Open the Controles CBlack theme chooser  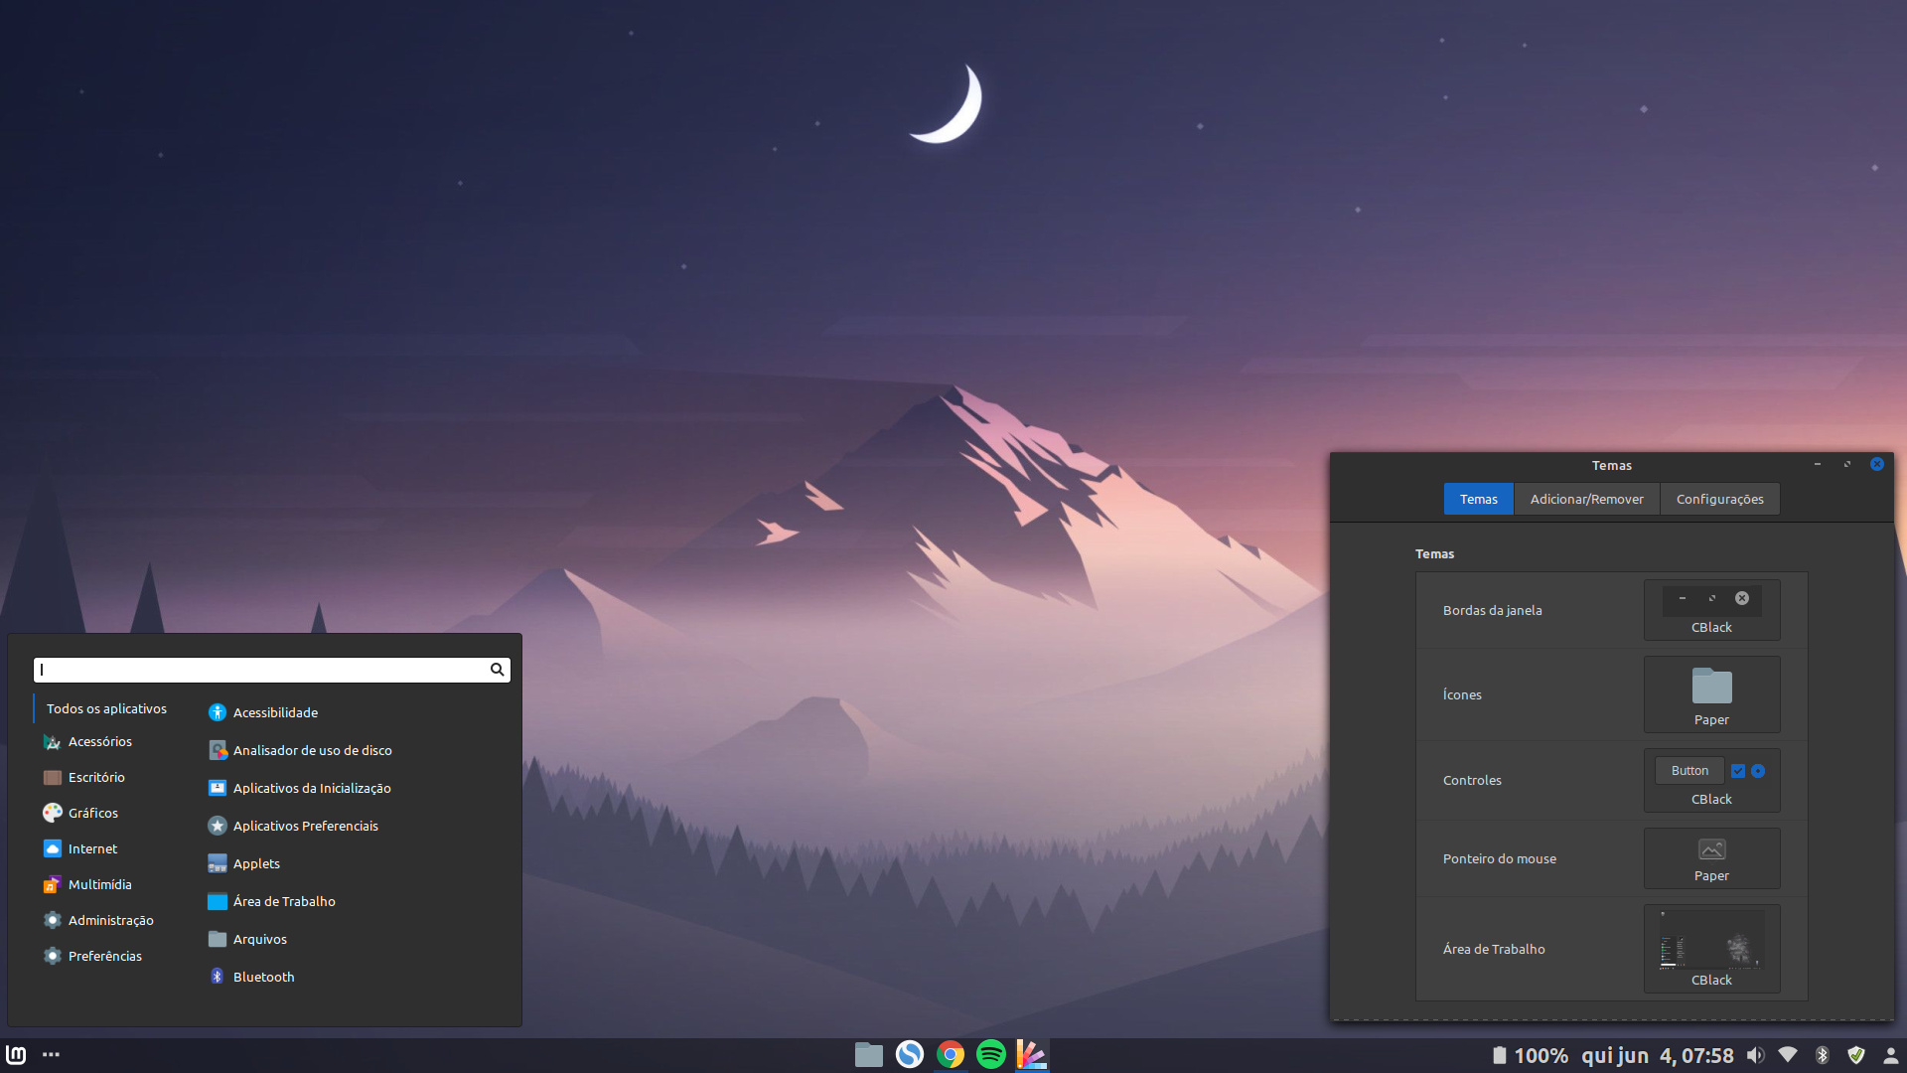tap(1711, 781)
